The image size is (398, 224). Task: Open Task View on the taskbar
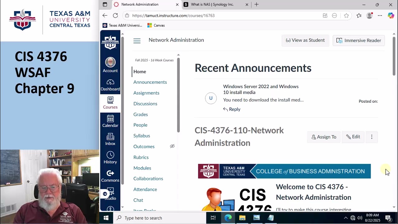pos(213,218)
